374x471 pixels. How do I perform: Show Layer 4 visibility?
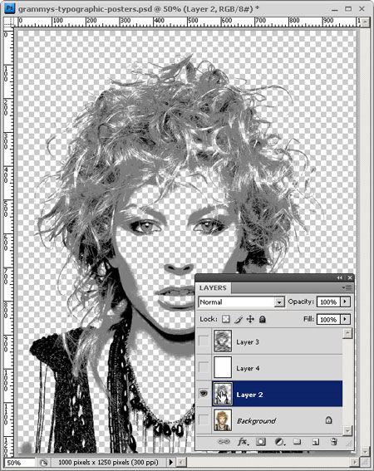point(204,367)
